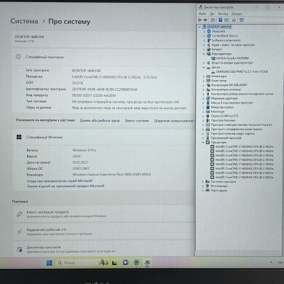
Task: Expand the Bluetooth node arrow
Action: pyautogui.click(x=204, y=31)
